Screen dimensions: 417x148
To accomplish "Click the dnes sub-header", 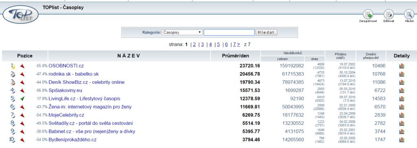I will 315,59.
